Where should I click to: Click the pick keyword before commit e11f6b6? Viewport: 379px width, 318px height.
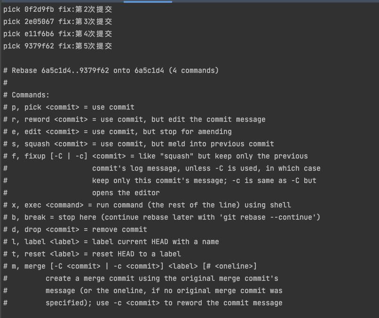coord(12,34)
